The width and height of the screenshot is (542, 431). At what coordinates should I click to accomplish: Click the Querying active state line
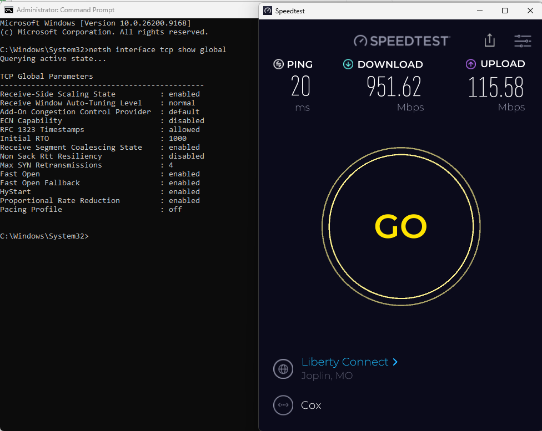click(x=53, y=59)
